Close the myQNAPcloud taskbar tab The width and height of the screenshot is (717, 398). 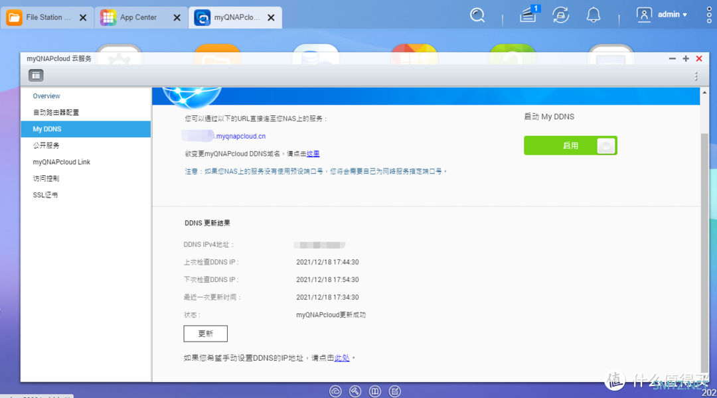click(271, 17)
